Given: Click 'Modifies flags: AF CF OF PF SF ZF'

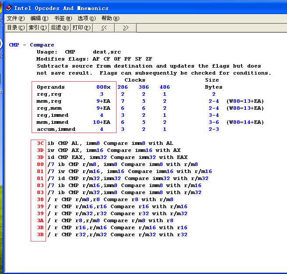Looking at the screenshot, I should (94, 59).
